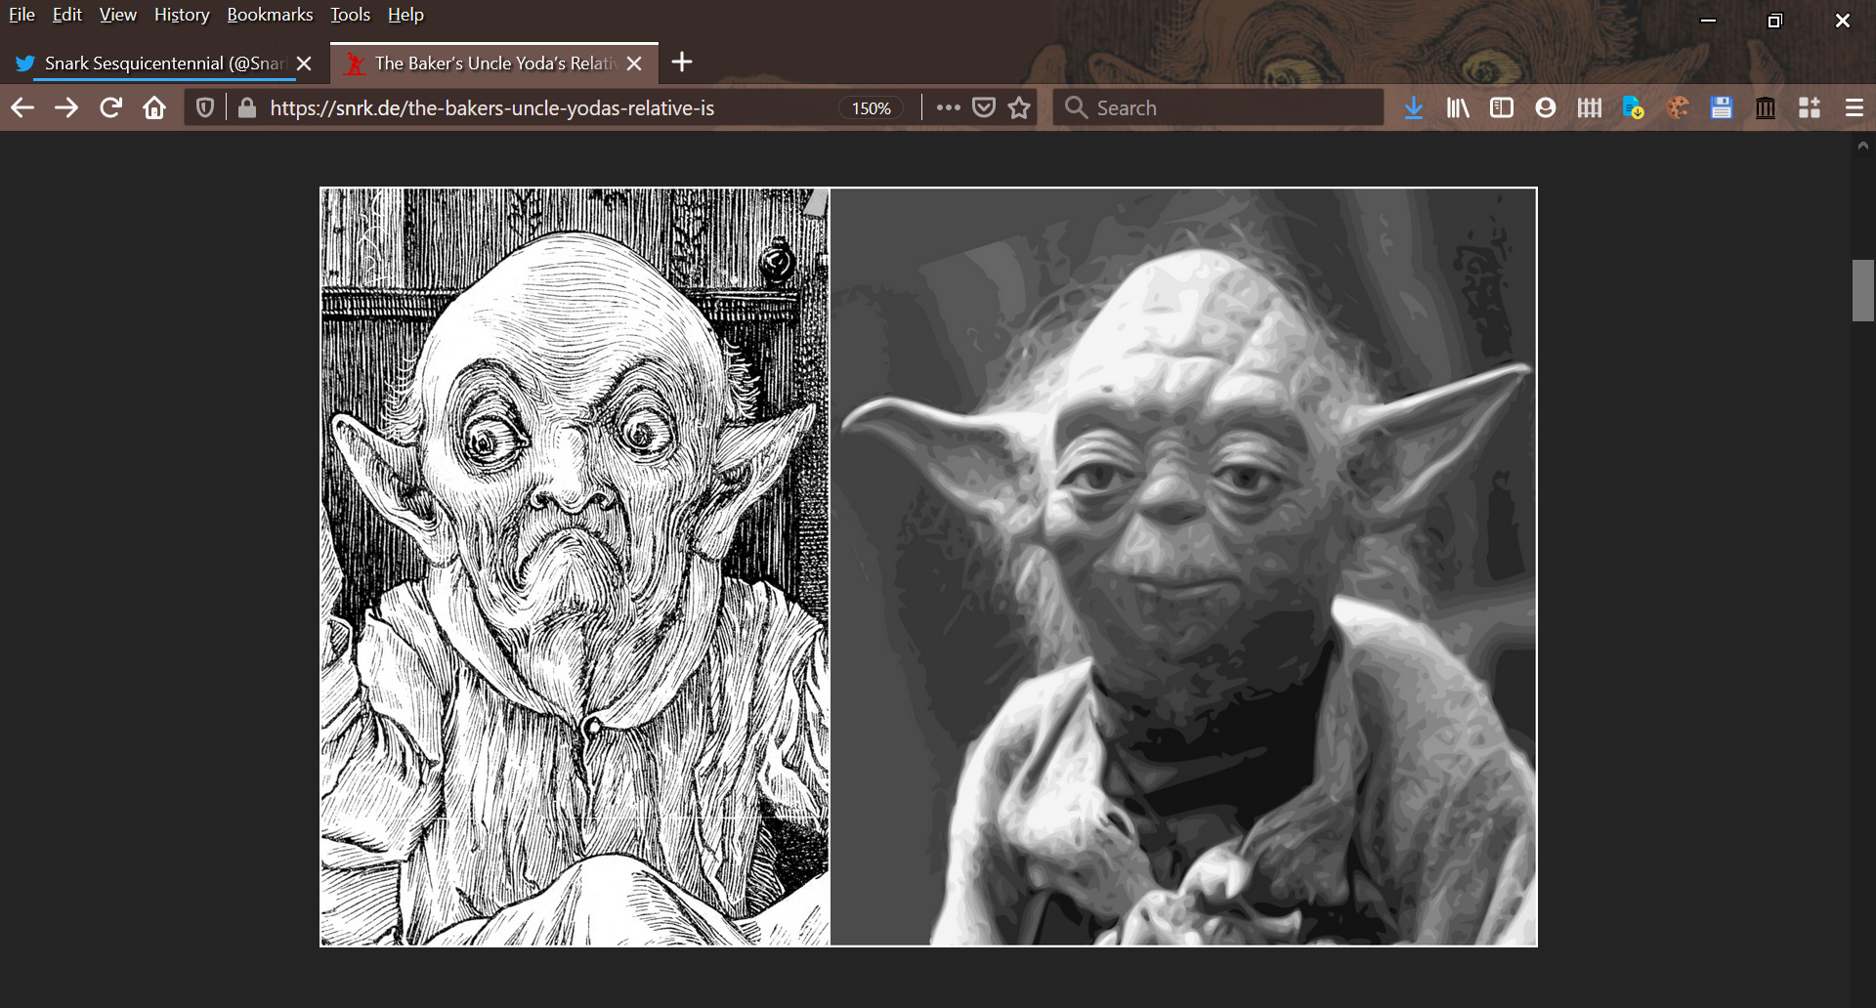
Task: Open the Bookmarks menu
Action: click(x=270, y=15)
